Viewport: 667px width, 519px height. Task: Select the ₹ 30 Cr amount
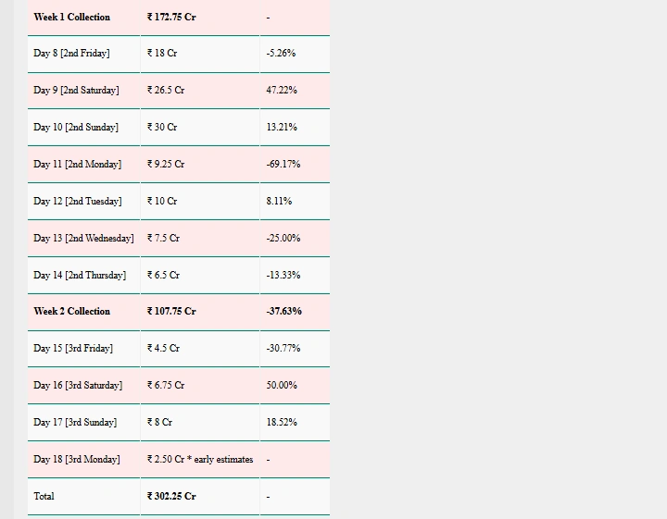coord(162,127)
